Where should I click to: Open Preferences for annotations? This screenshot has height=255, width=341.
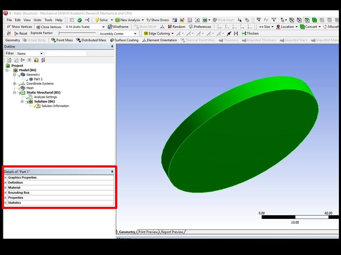(200, 27)
